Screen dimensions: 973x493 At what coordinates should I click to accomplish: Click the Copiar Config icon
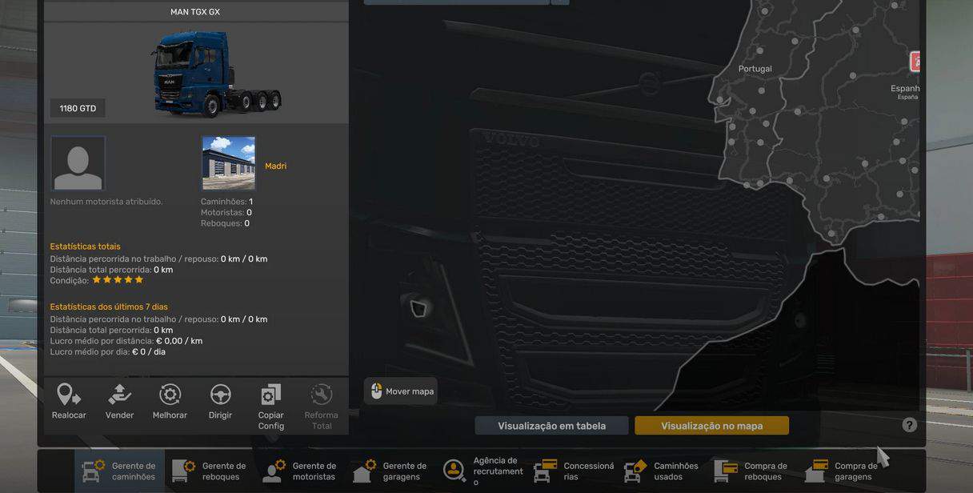pyautogui.click(x=270, y=395)
